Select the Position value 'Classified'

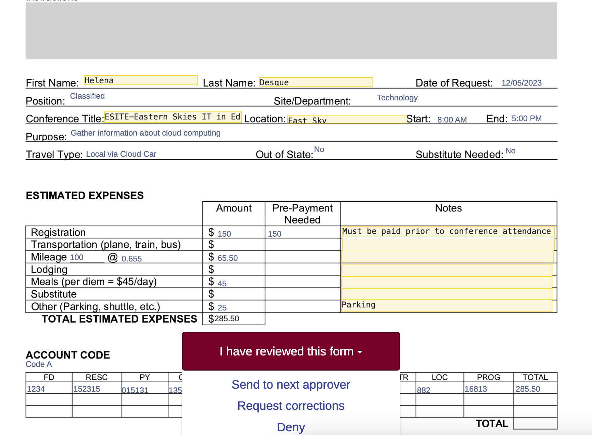87,96
